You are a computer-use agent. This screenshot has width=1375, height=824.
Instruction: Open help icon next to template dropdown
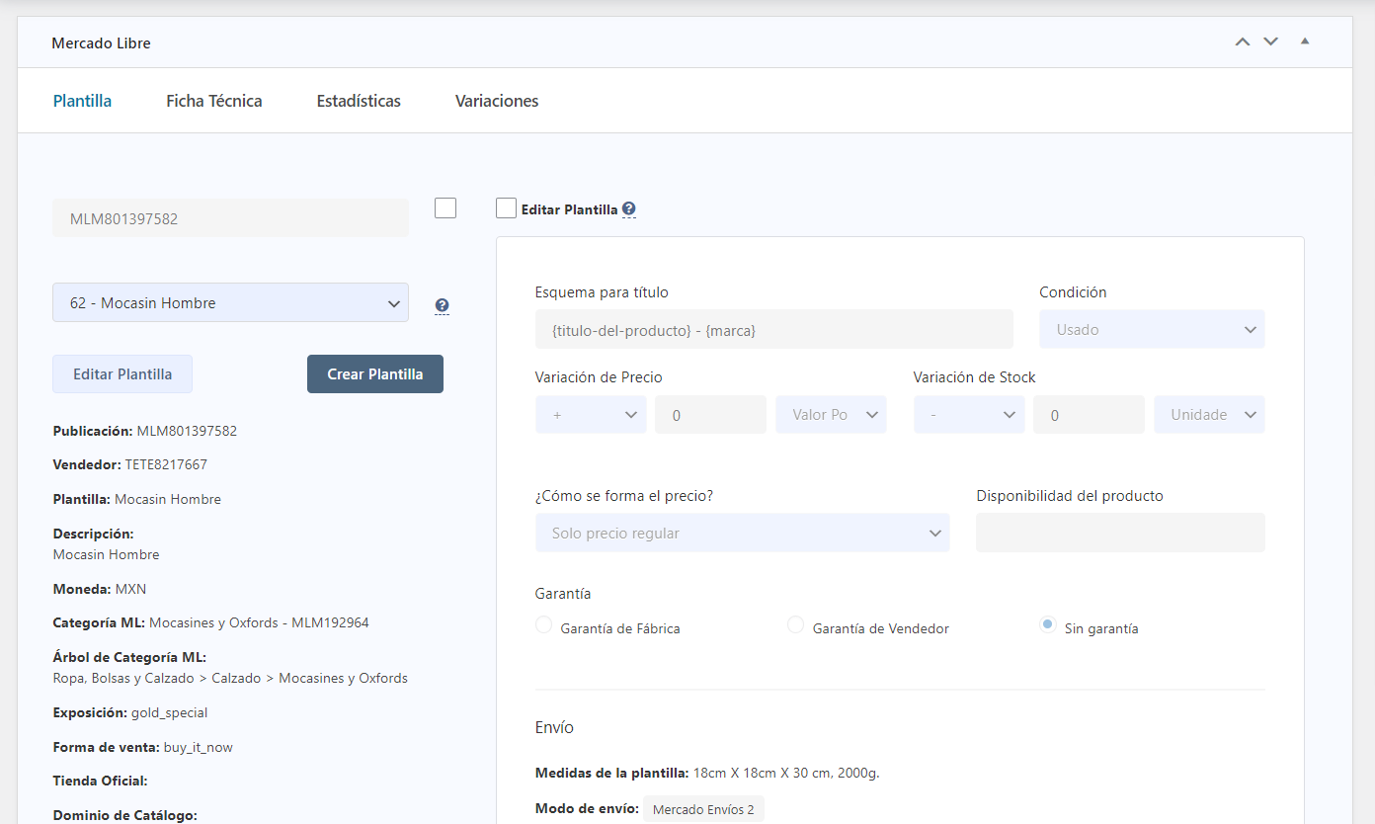[442, 305]
